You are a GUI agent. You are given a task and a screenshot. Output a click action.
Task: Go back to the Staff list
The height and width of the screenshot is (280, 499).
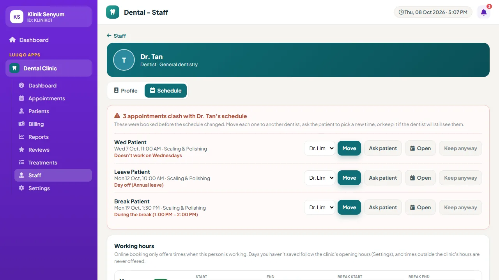(x=116, y=36)
